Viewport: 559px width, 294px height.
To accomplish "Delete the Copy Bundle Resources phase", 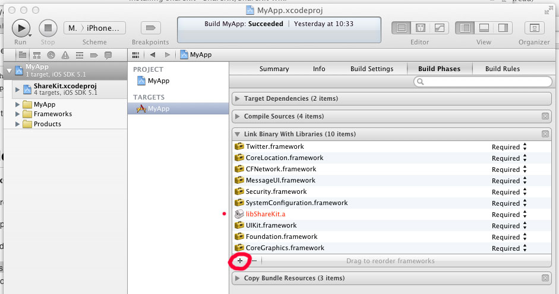I will 545,278.
